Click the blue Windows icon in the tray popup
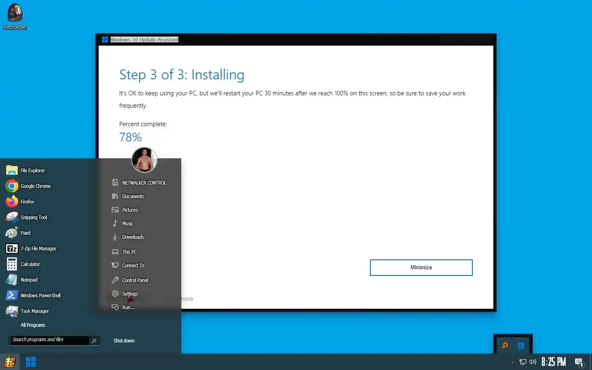The image size is (592, 370). point(521,345)
